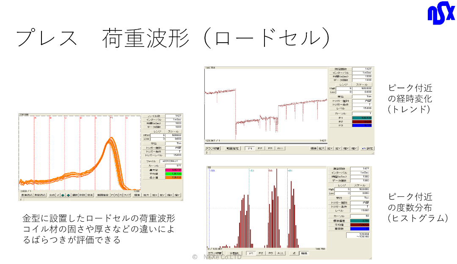Click 拡大 button in waveform window
The width and height of the screenshot is (457, 264).
[146, 195]
